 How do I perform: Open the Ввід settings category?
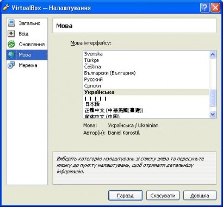[27, 34]
